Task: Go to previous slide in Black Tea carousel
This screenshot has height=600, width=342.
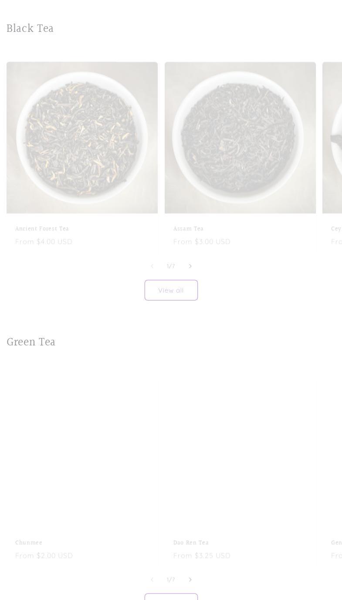Action: click(x=152, y=266)
